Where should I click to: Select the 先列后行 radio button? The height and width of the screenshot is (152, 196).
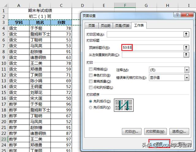click(x=91, y=101)
